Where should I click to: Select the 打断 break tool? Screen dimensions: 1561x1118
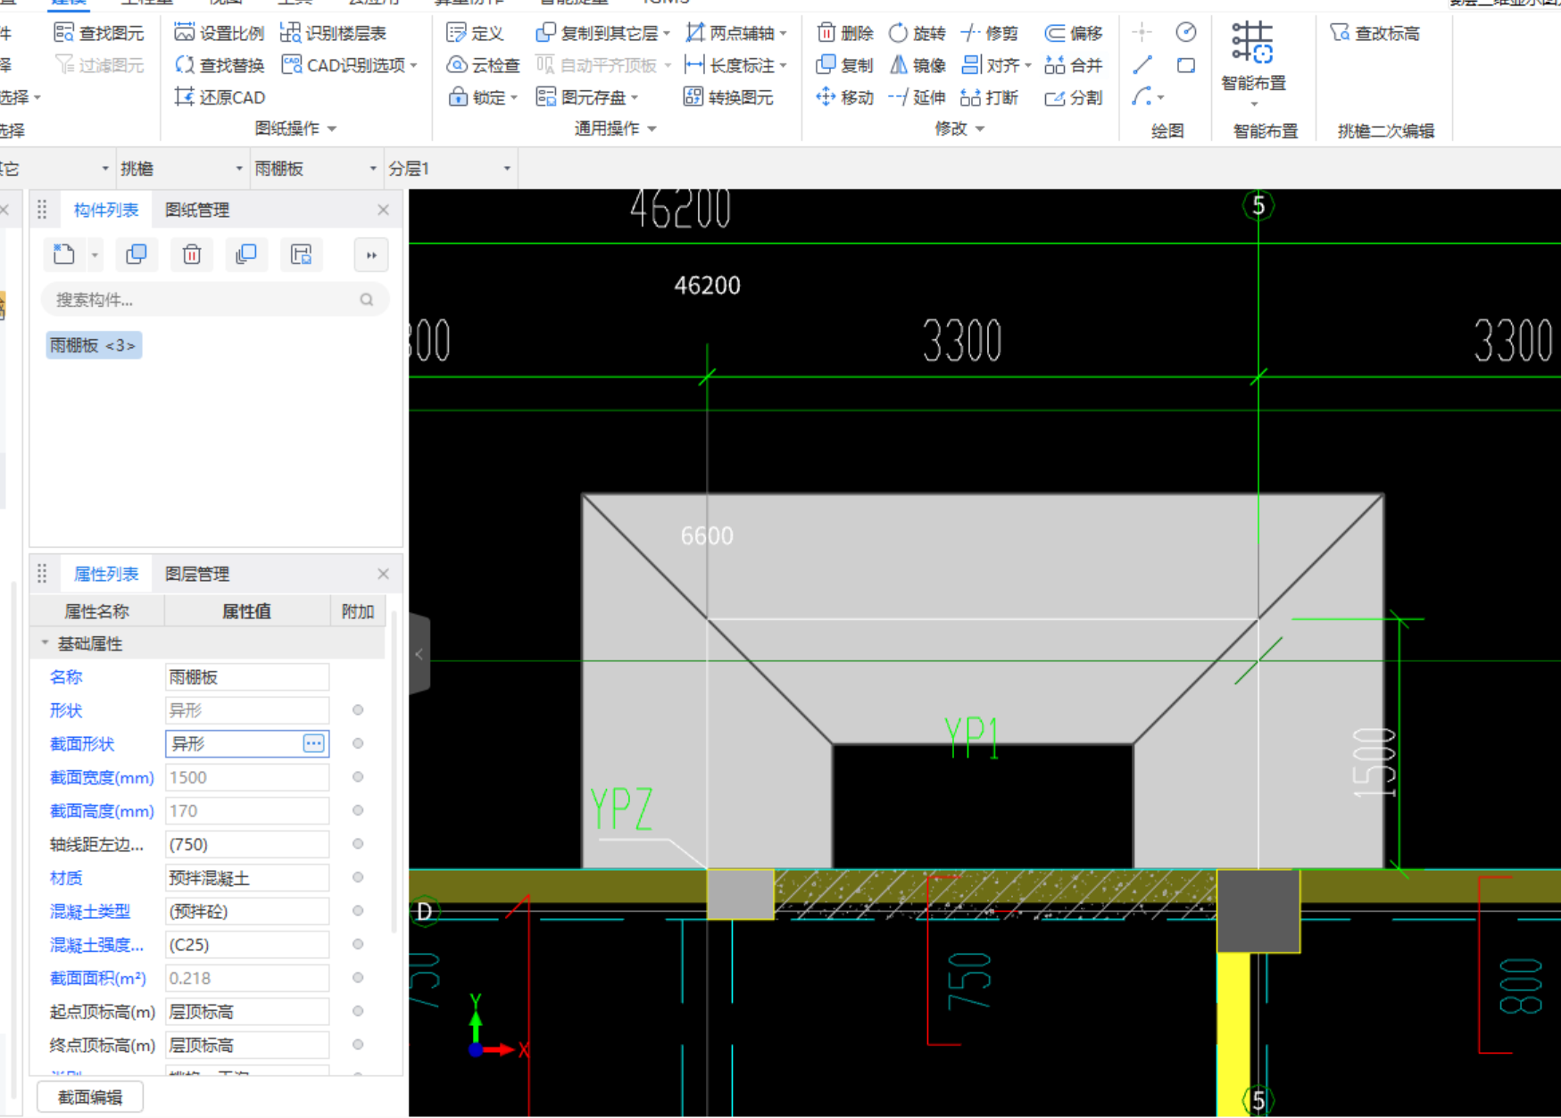click(x=989, y=97)
